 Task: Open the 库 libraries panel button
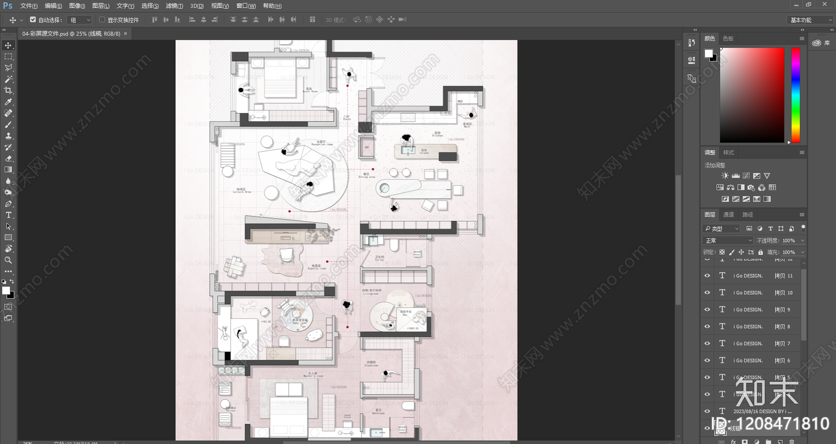tap(821, 43)
